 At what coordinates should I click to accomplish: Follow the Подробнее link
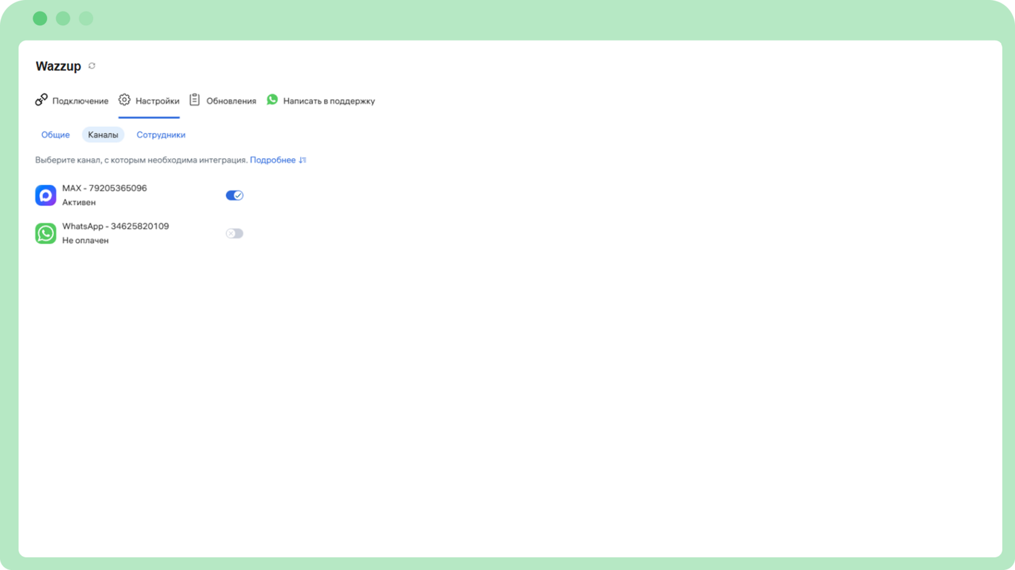pyautogui.click(x=272, y=160)
